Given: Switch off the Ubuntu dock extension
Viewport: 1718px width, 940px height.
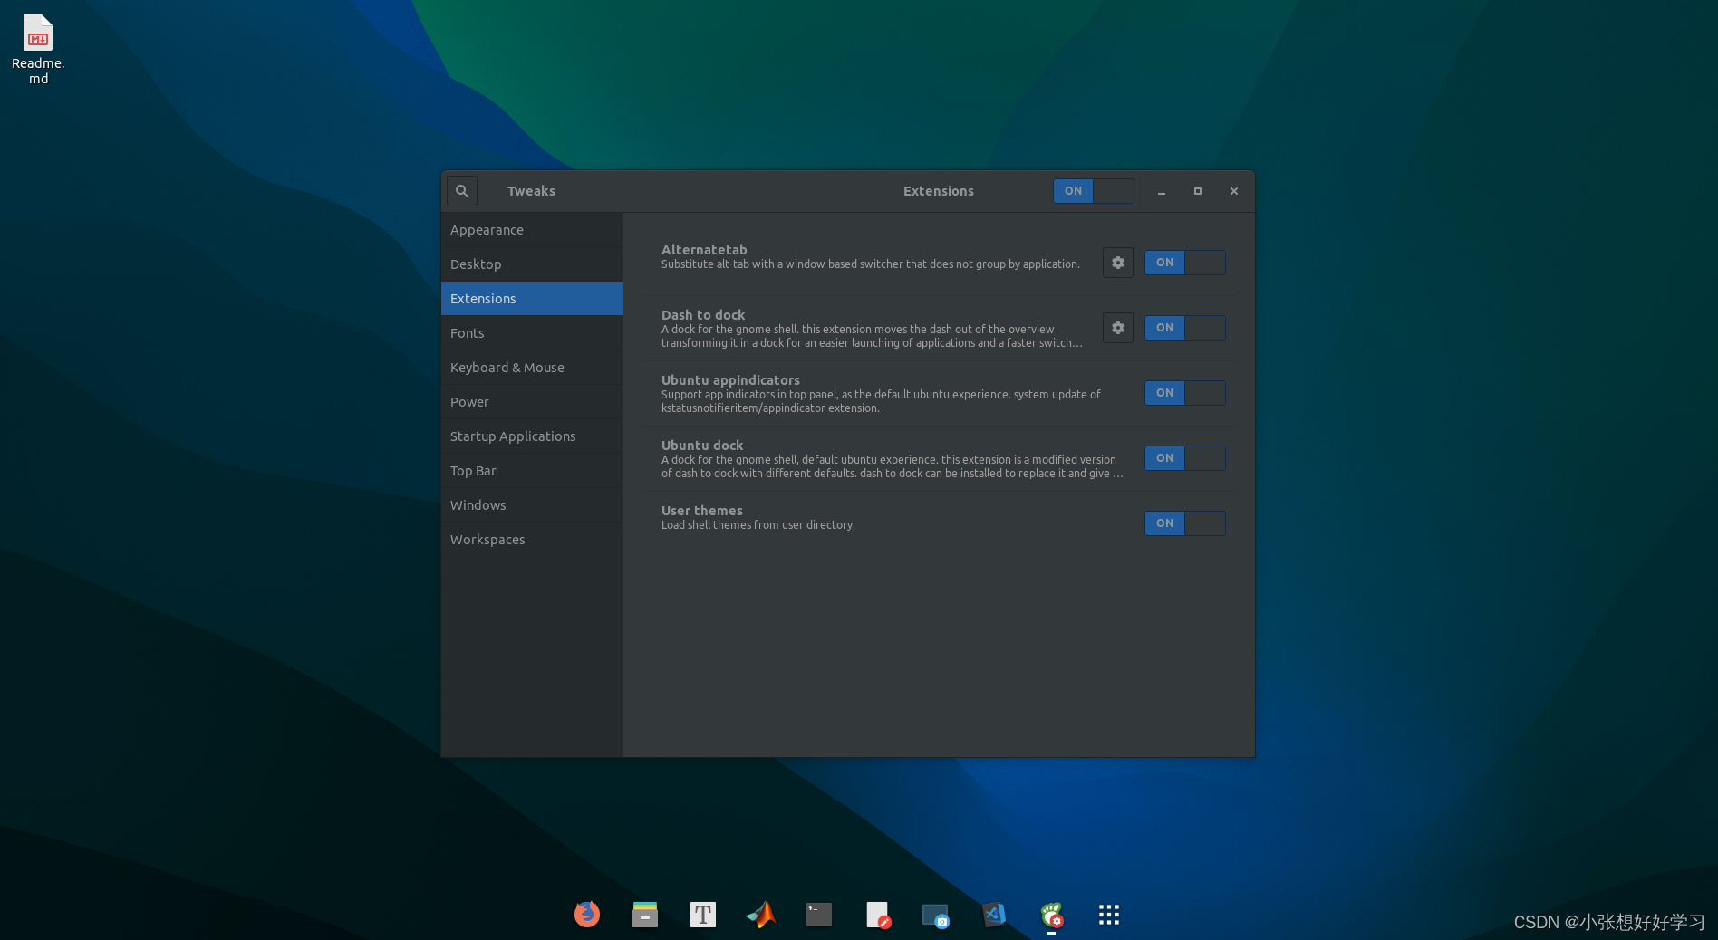Looking at the screenshot, I should pyautogui.click(x=1185, y=458).
